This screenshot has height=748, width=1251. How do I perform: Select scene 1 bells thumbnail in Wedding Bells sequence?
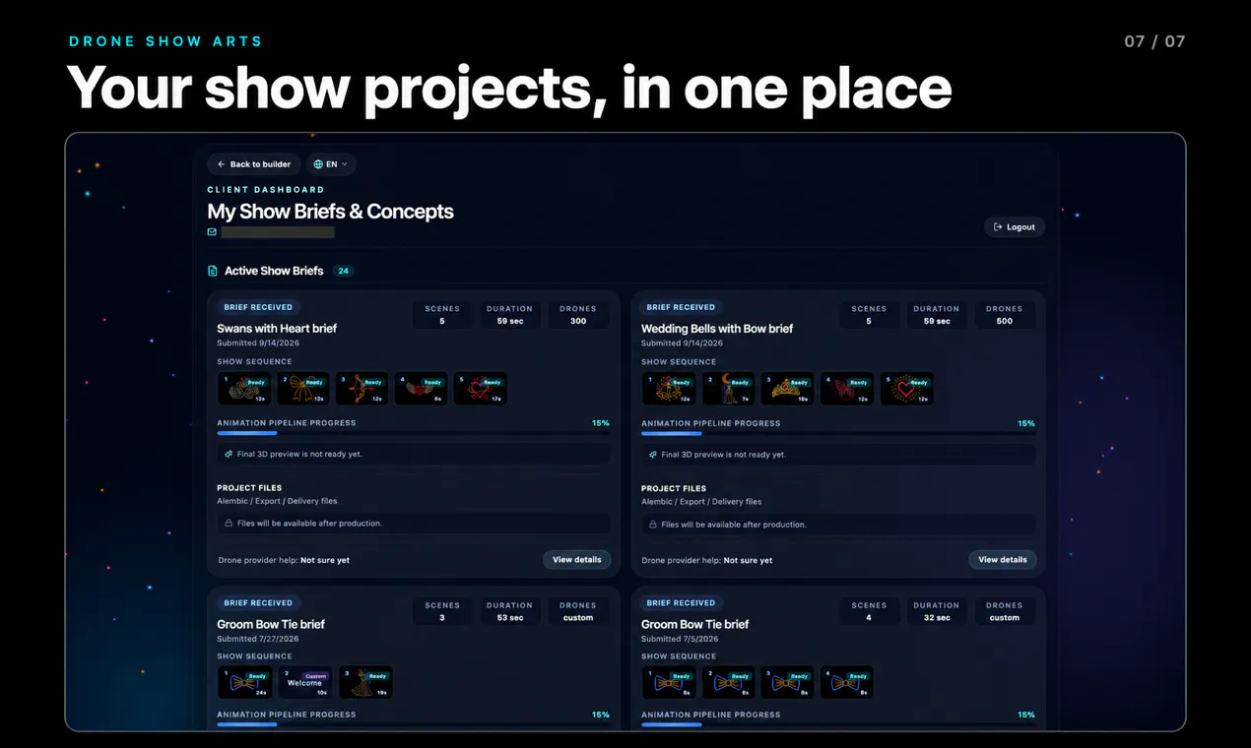[669, 389]
